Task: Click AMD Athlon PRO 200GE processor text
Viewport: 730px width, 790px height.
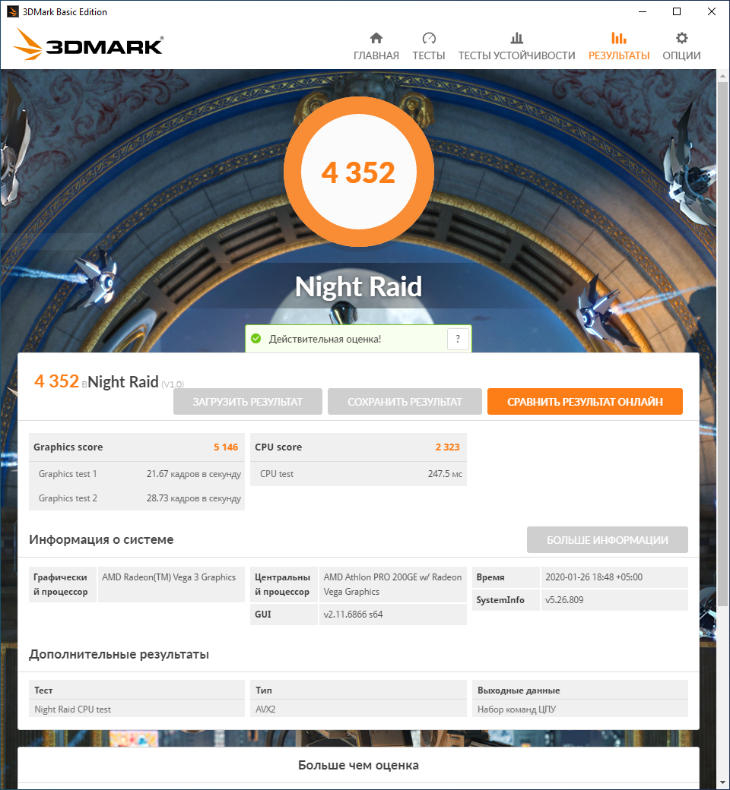Action: pos(392,584)
